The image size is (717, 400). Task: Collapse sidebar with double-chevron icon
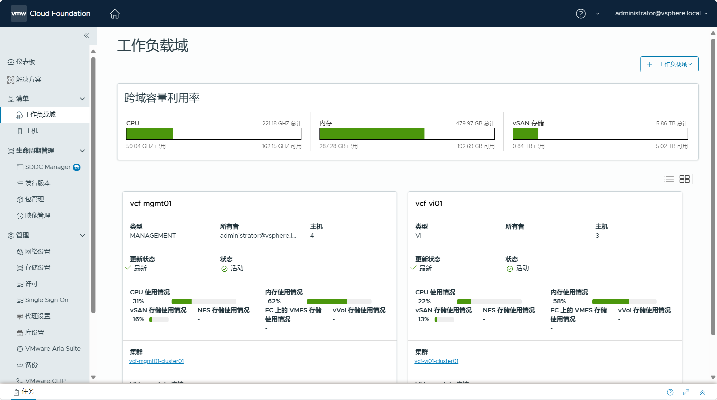point(86,35)
